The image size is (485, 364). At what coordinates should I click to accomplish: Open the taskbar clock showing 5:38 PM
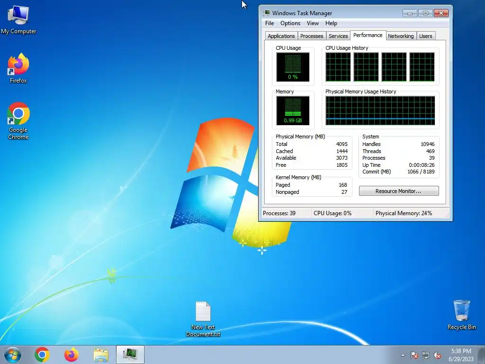[x=461, y=355]
